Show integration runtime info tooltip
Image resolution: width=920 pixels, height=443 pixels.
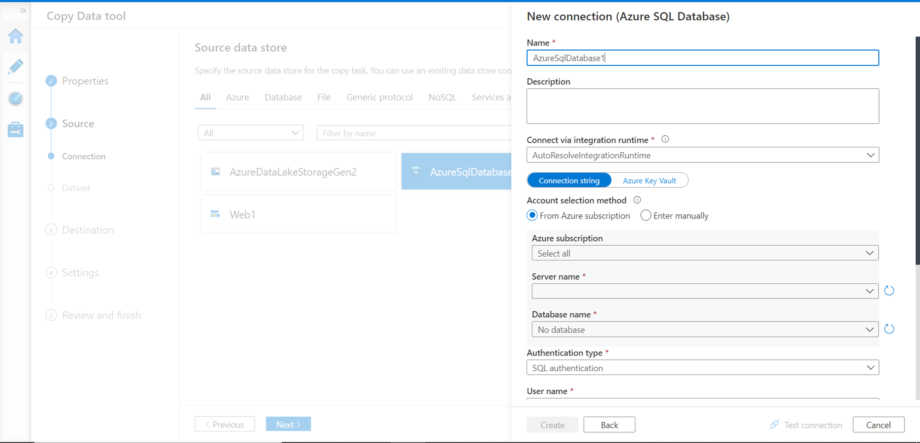tap(665, 139)
